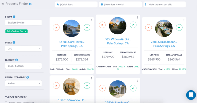Viewport: 197px width, 103px height.
Task: Open the Budget range dropdown
Action: (x=23, y=66)
